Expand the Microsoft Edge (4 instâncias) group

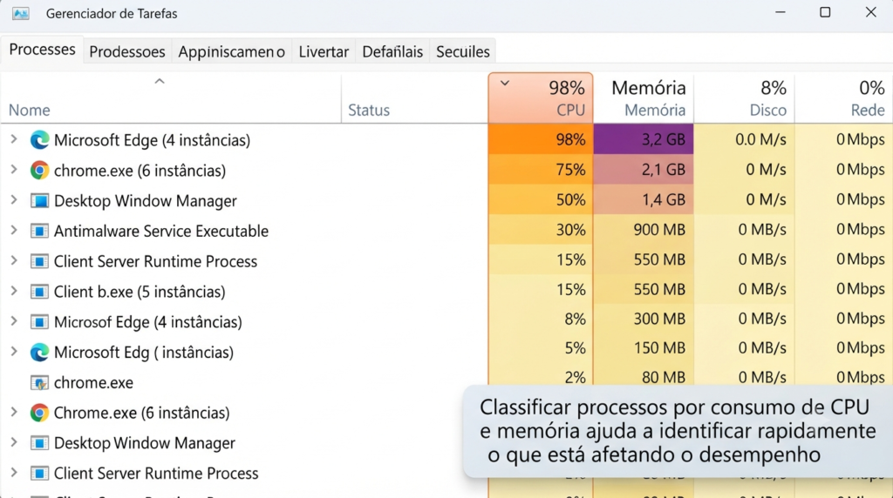(x=14, y=139)
